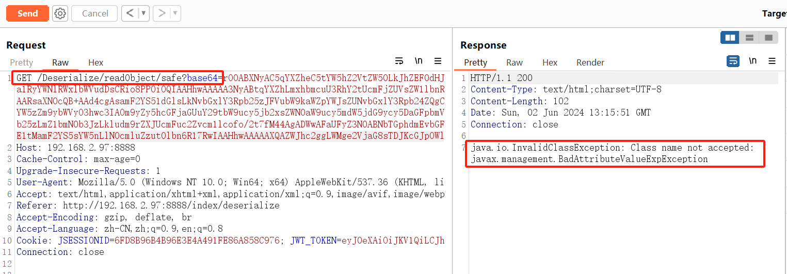Toggle non-printable characters (\n) in Response panel
The image size is (787, 274).
(753, 61)
